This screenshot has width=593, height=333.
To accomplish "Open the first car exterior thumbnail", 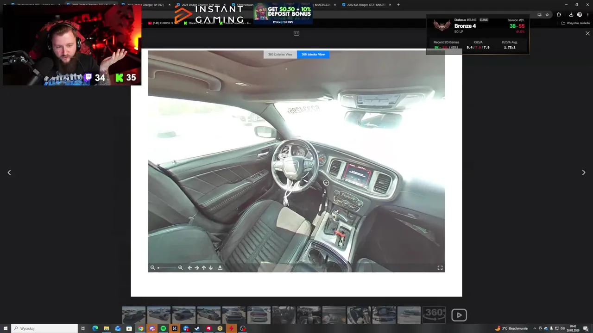I will coord(134,315).
